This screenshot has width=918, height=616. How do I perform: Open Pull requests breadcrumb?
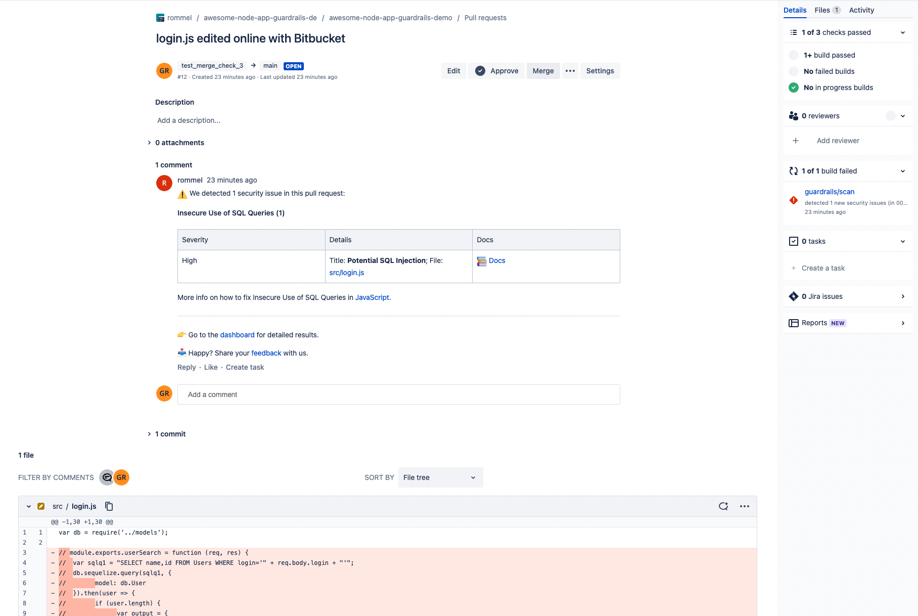point(485,18)
